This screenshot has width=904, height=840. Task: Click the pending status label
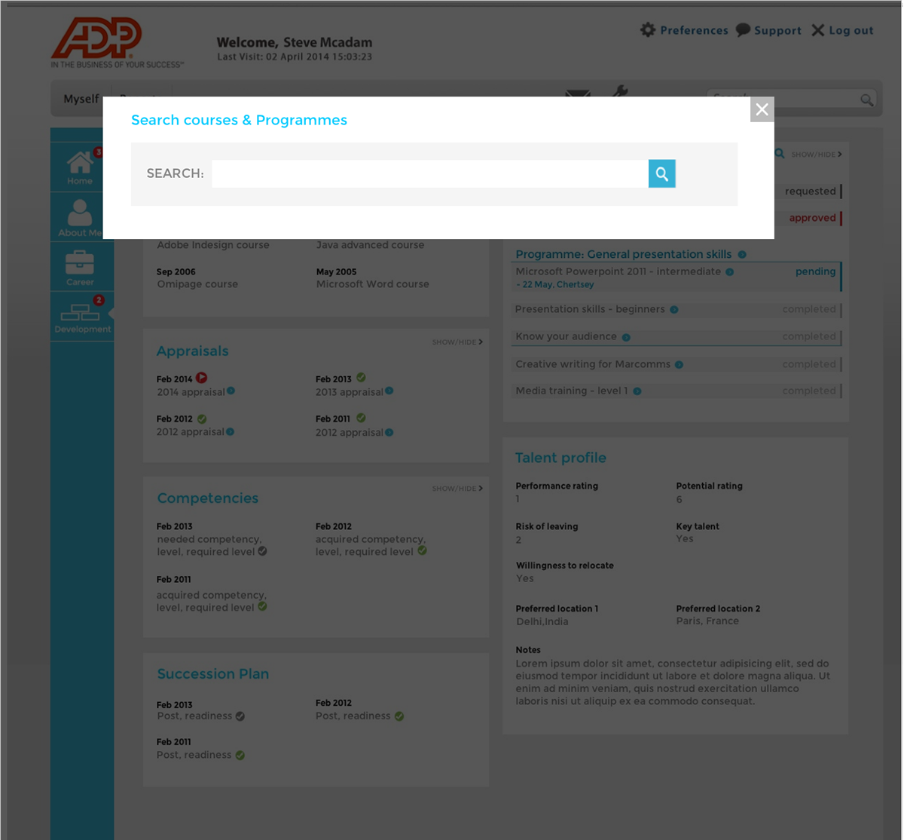coord(815,271)
